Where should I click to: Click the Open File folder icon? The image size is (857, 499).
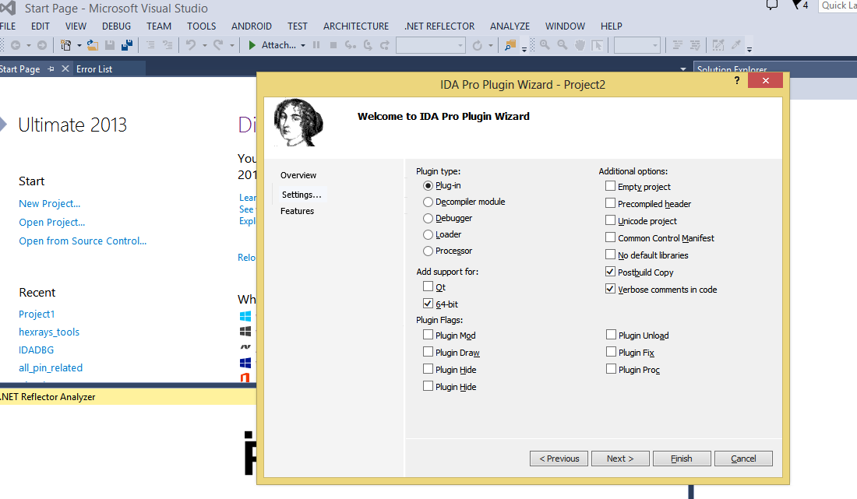pos(93,45)
